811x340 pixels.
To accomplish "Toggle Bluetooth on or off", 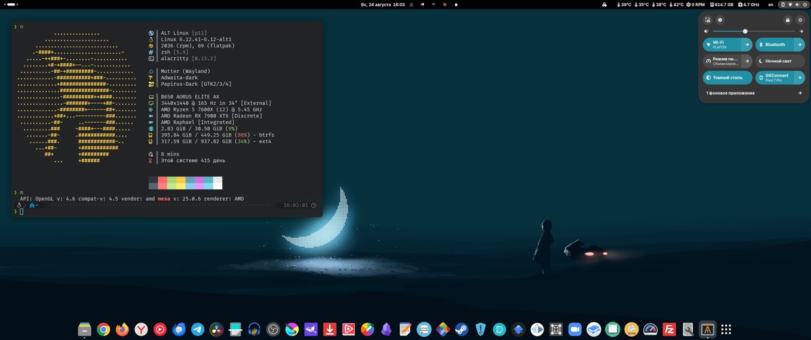I will (773, 45).
